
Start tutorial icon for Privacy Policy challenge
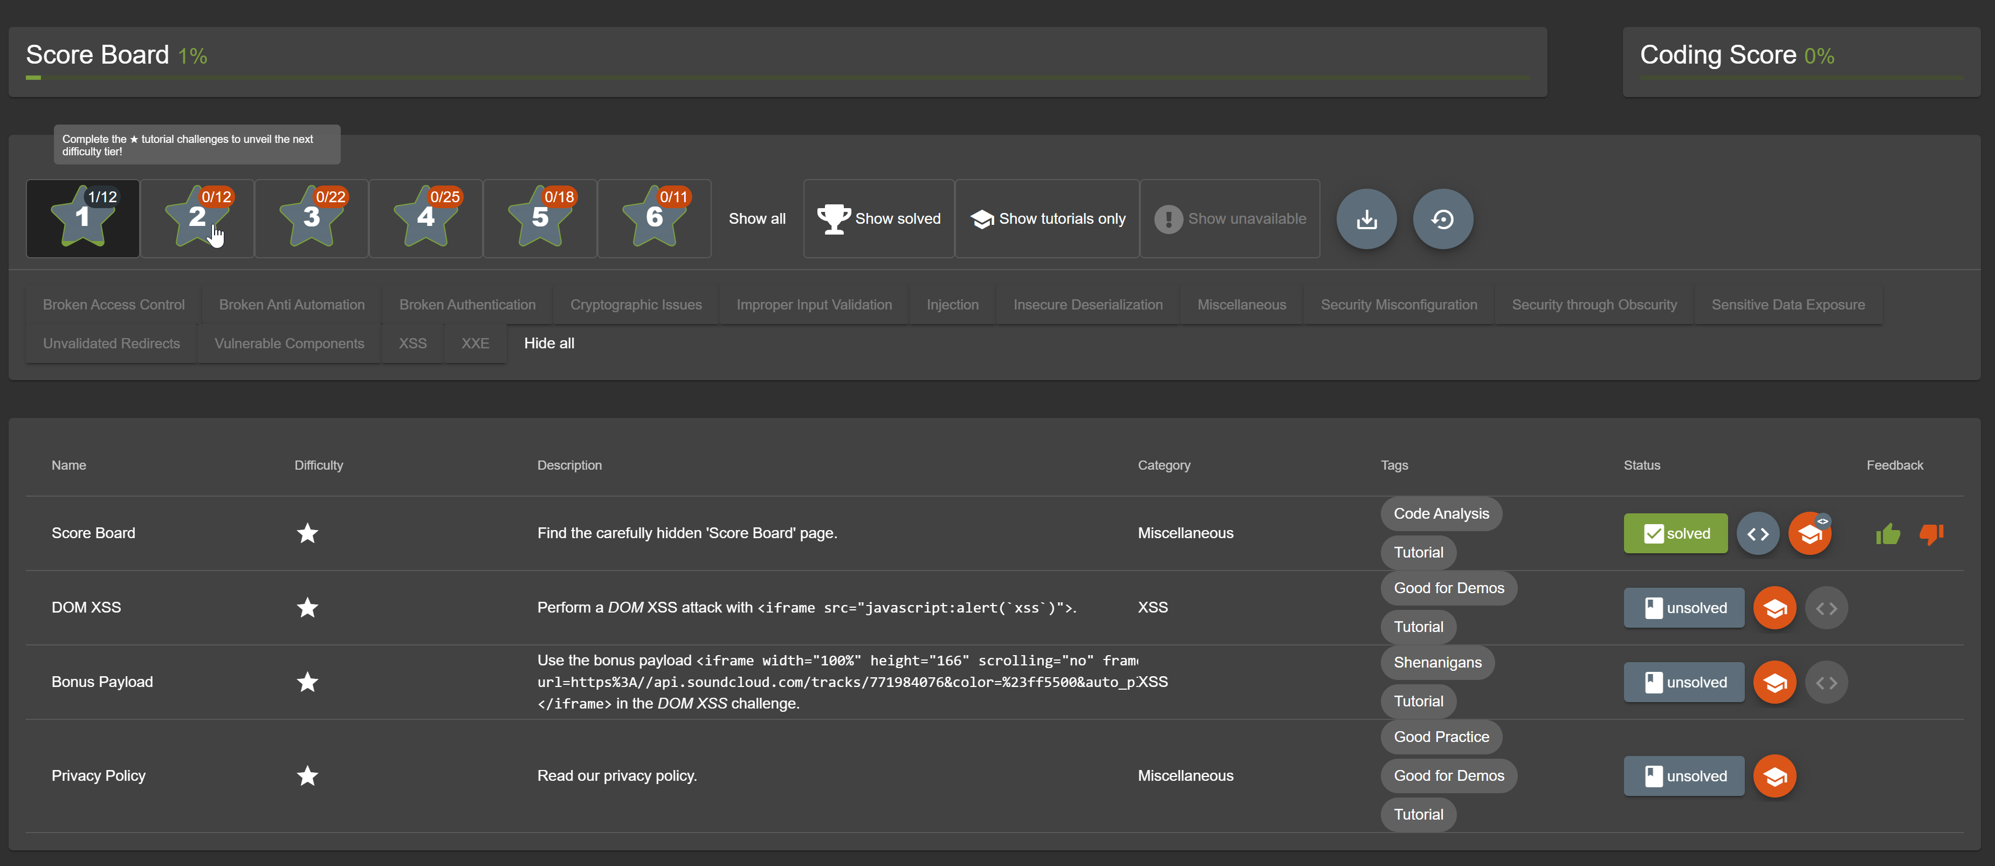point(1774,776)
